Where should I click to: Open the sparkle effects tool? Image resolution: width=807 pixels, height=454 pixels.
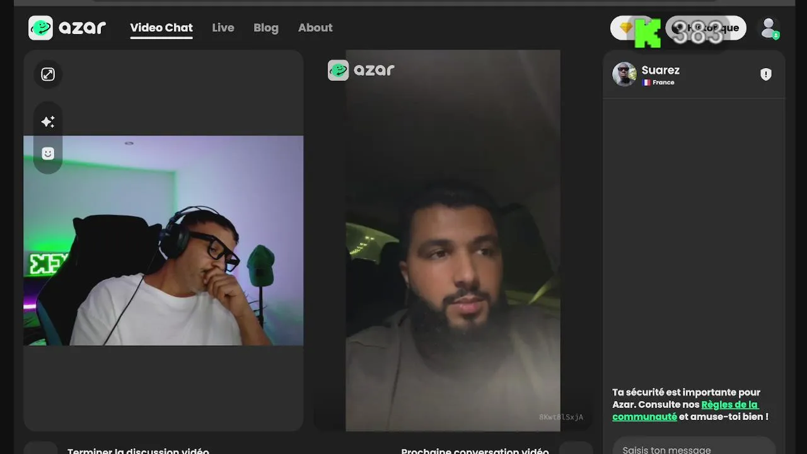click(48, 122)
